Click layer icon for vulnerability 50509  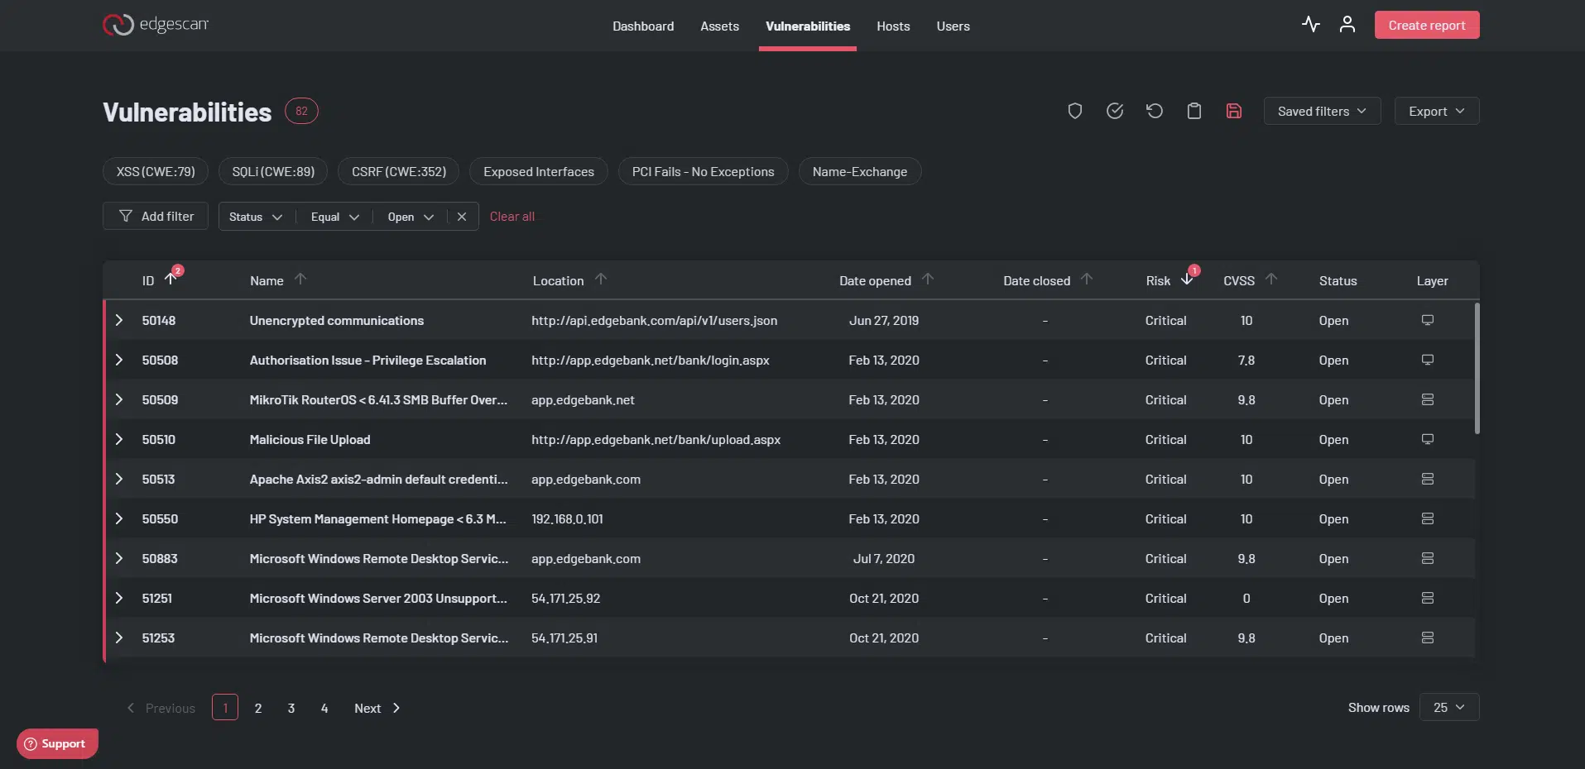point(1428,399)
